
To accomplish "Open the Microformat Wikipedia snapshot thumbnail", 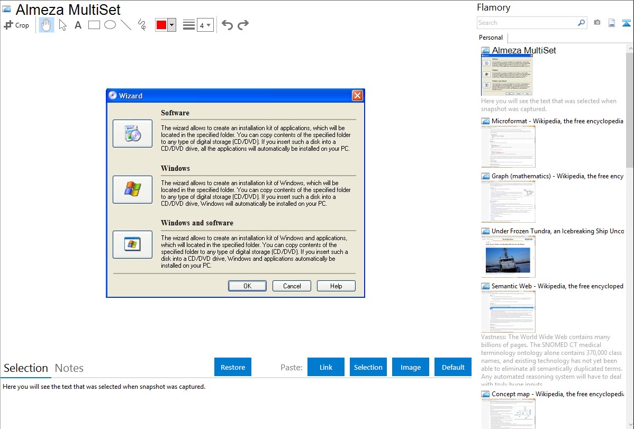I will [508, 147].
